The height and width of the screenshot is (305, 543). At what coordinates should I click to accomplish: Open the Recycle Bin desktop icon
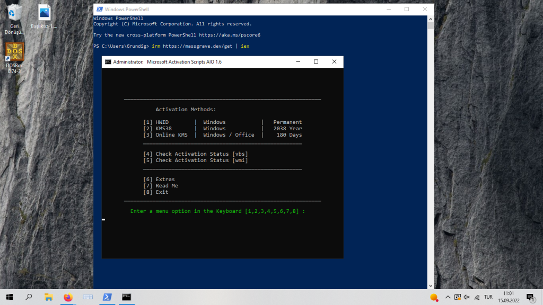click(x=14, y=19)
